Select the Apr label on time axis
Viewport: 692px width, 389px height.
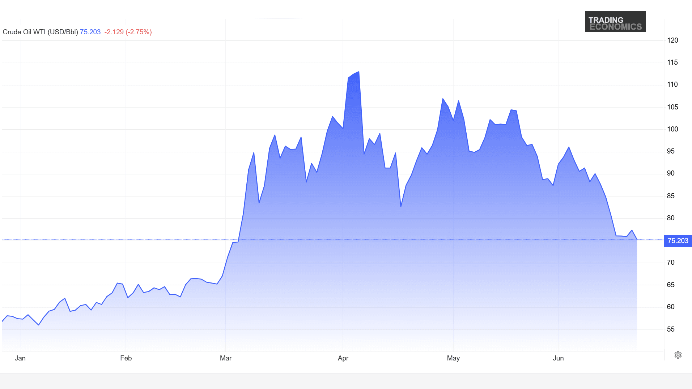point(343,358)
